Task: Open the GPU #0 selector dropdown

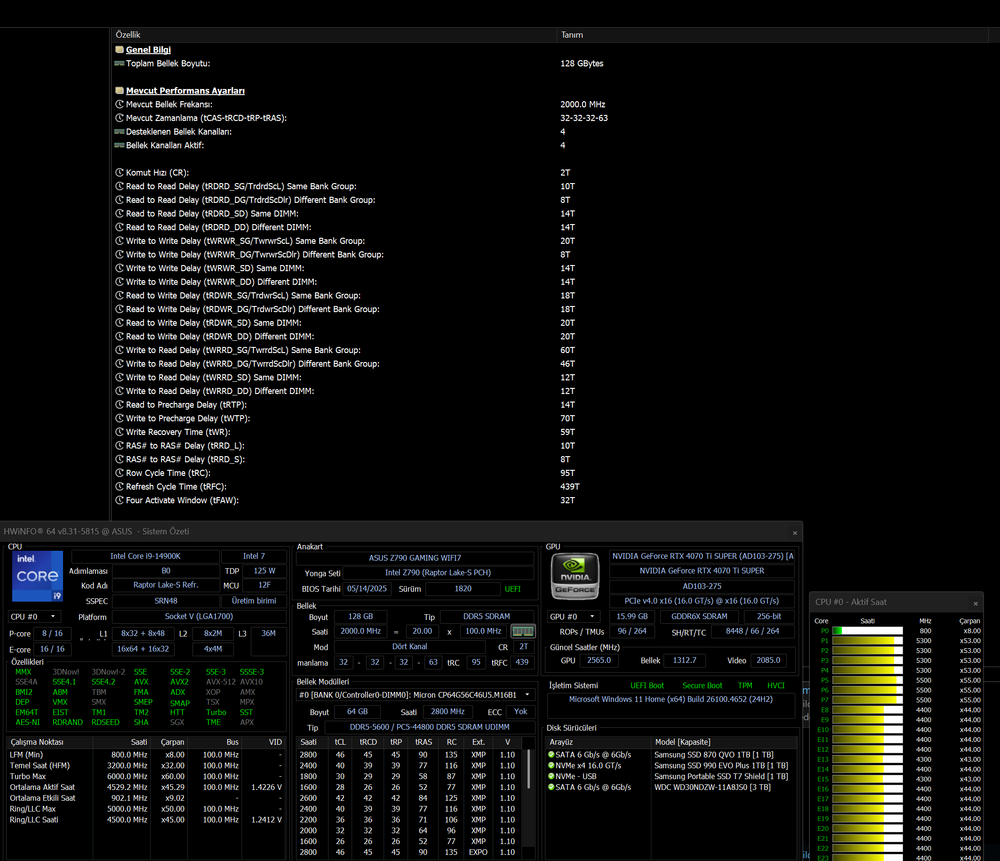Action: click(574, 617)
